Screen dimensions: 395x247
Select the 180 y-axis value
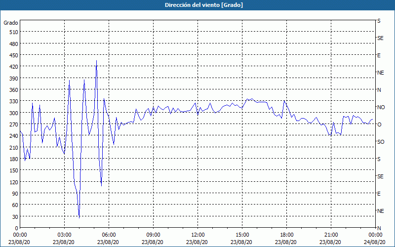tap(14, 159)
